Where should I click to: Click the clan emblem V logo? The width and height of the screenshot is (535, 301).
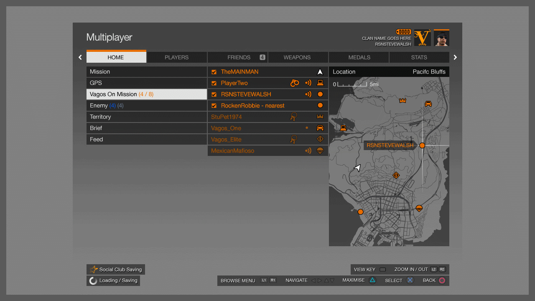tap(422, 38)
